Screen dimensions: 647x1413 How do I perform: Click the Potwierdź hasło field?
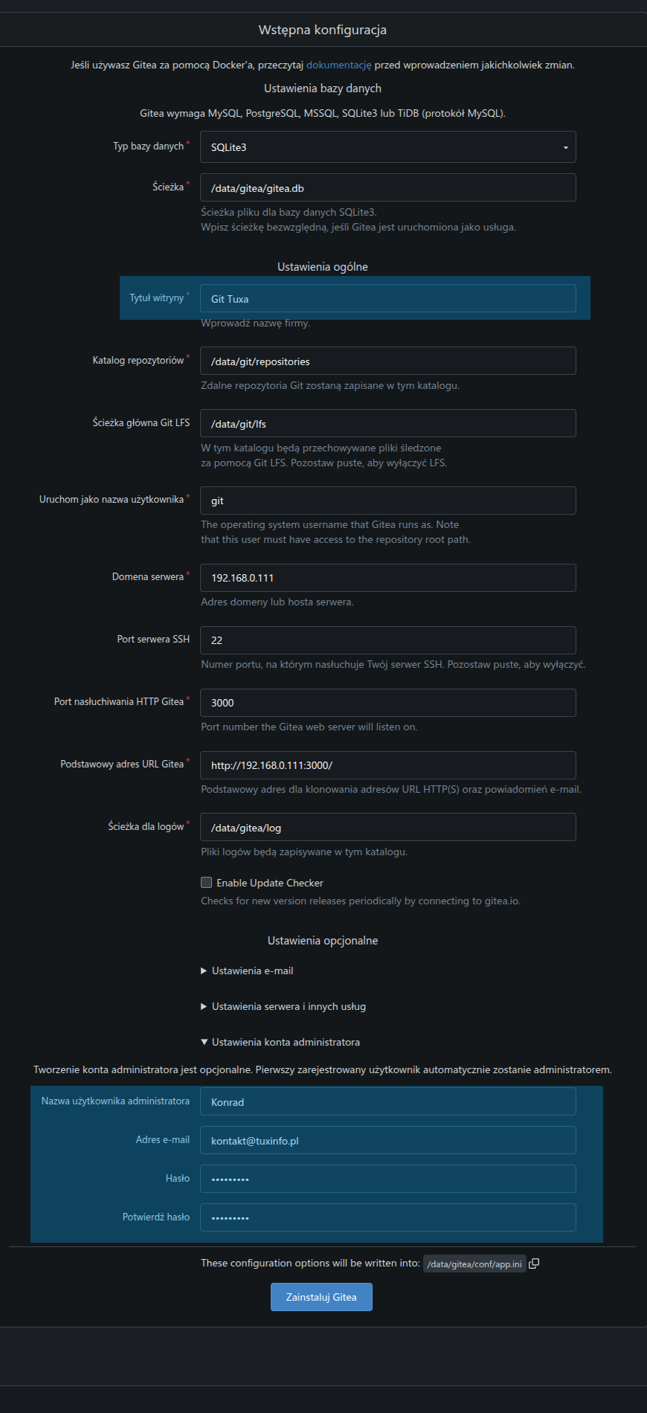pyautogui.click(x=388, y=1217)
